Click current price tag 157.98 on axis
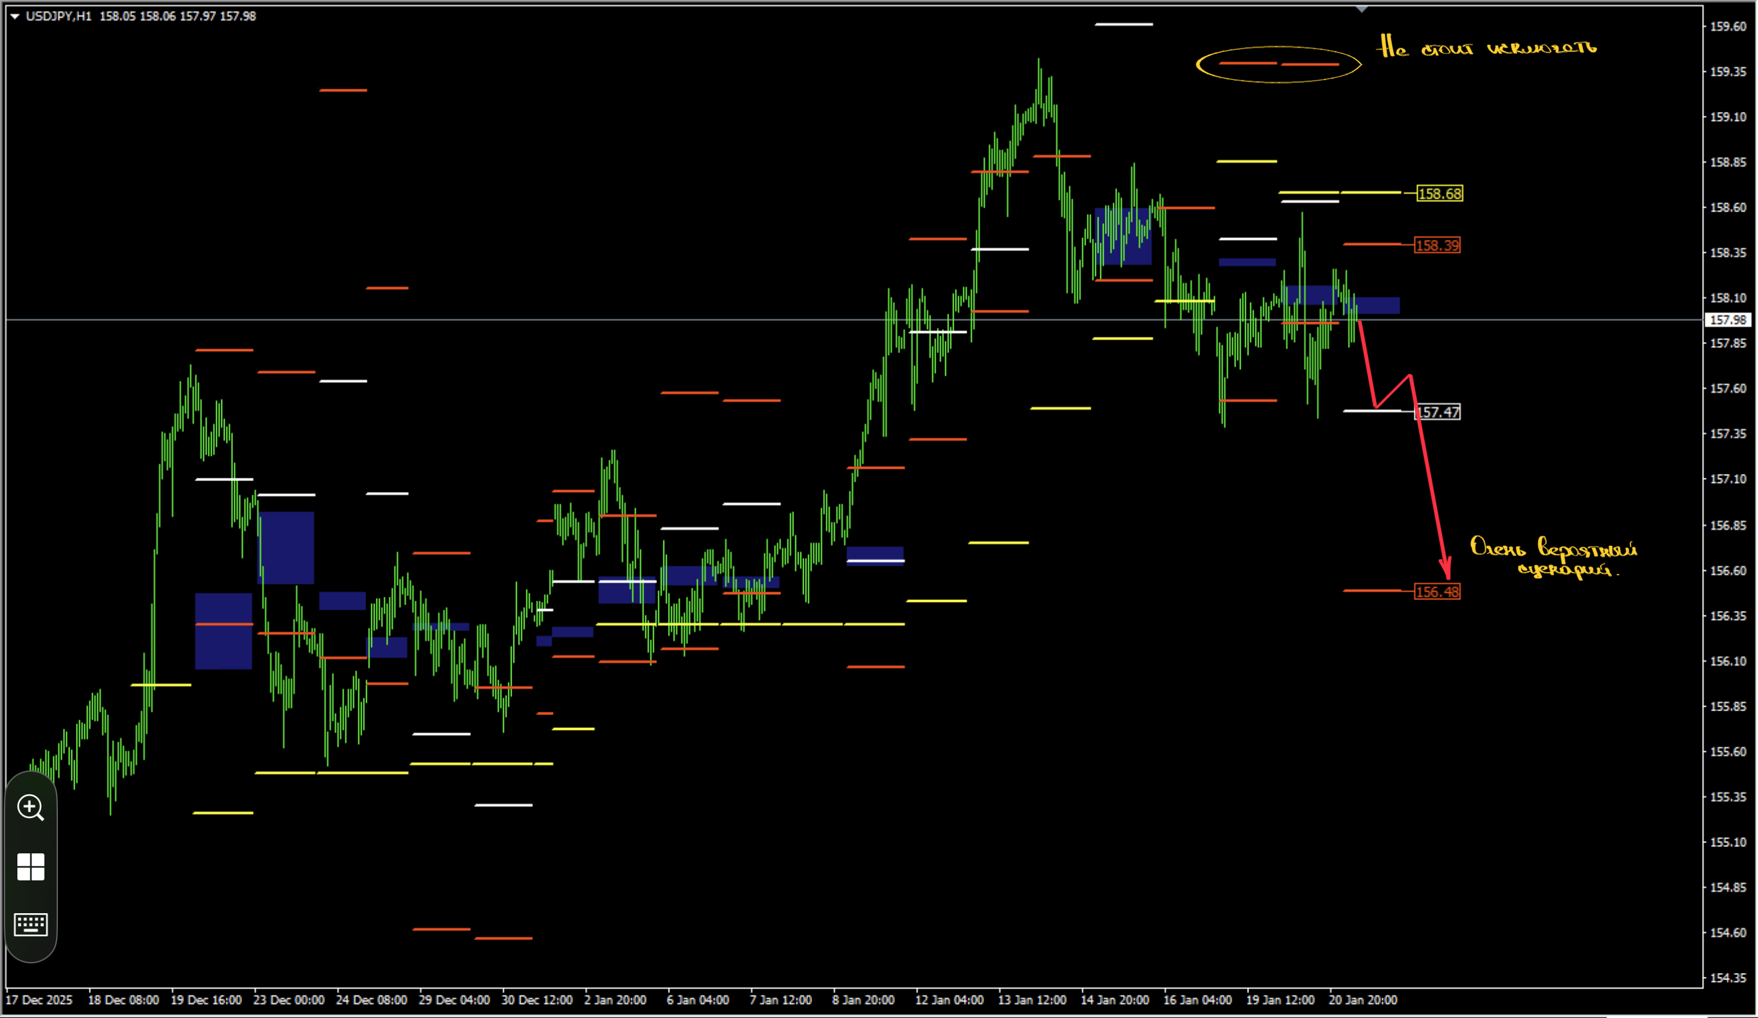The image size is (1758, 1018). pos(1728,320)
